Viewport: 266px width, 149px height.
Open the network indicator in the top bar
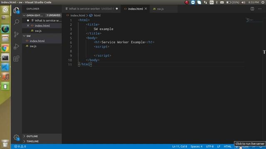click(205, 2)
